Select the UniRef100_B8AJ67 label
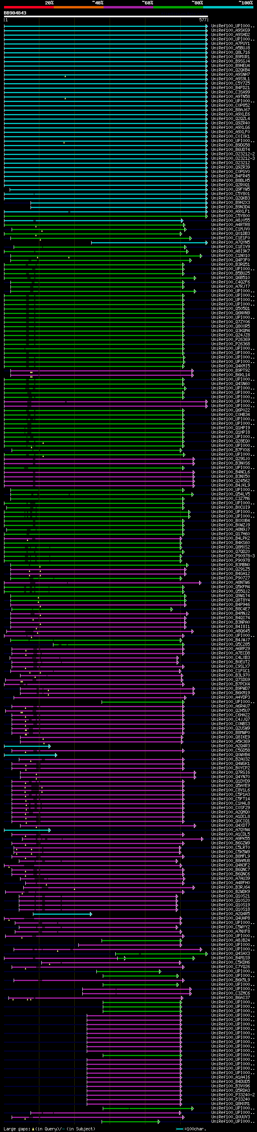This screenshot has width=257, height=1132. coord(230,110)
